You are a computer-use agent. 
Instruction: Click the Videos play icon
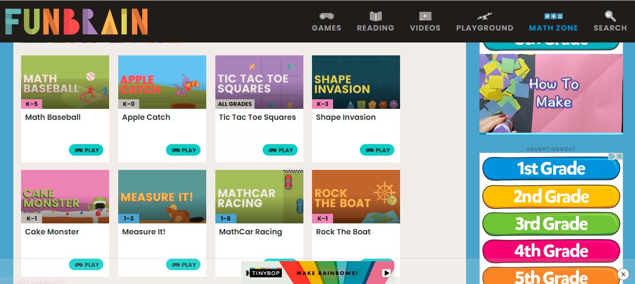click(425, 15)
